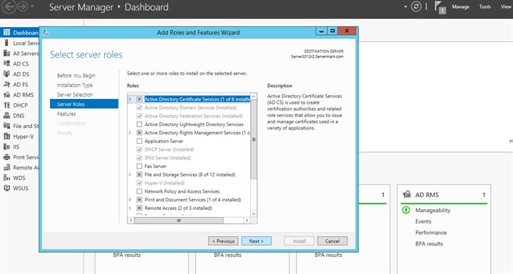Go to the Before You Begin step
The height and width of the screenshot is (274, 513).
pyautogui.click(x=76, y=75)
